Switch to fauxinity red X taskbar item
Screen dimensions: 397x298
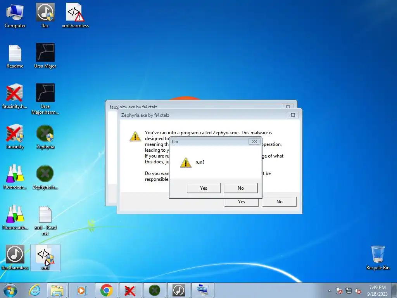coord(130,290)
